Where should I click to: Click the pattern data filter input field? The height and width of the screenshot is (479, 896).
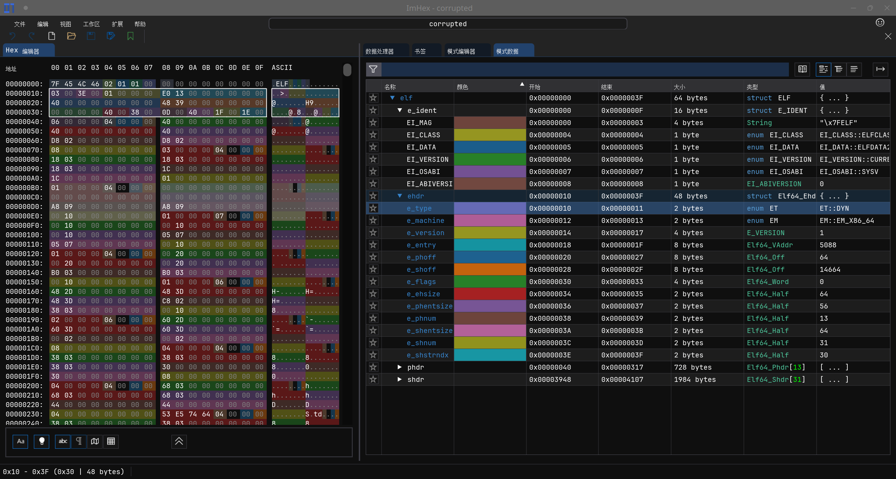click(584, 69)
